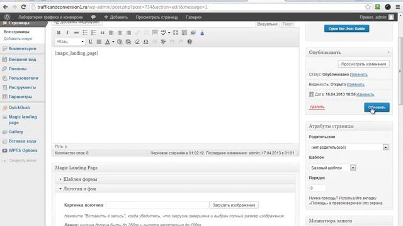Switch to the Визуально editor tab
This screenshot has height=226, width=403.
tap(267, 24)
